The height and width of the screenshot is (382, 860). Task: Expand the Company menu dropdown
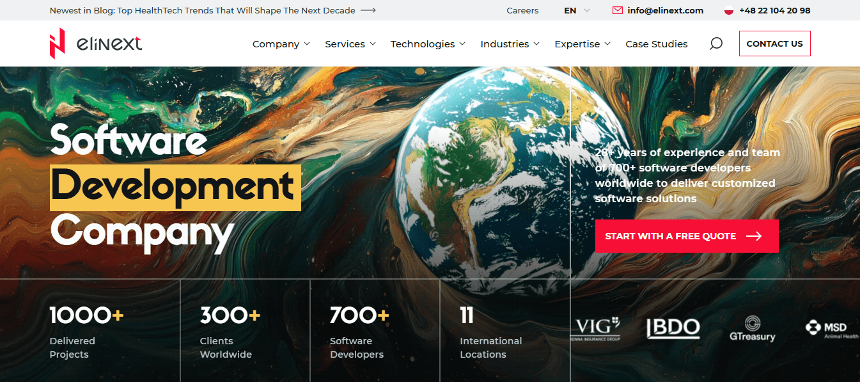coord(281,44)
